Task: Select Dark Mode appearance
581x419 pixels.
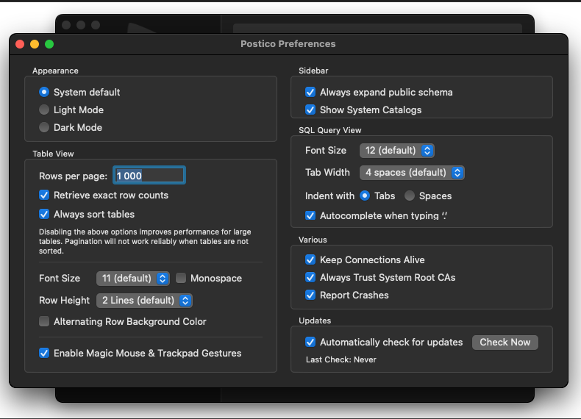Action: coord(45,127)
